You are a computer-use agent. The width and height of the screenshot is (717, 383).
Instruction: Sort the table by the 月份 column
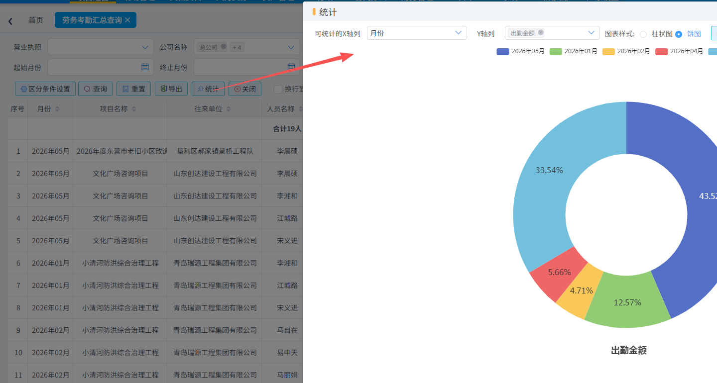pos(57,109)
